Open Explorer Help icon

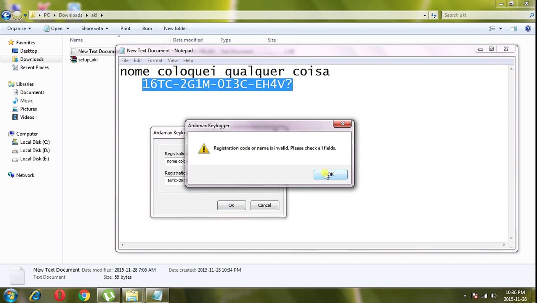pyautogui.click(x=528, y=28)
